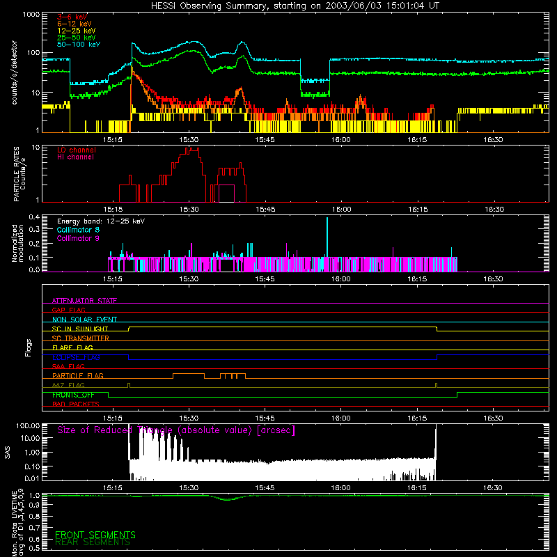
Task: Click the "1000" value on the counts axis
Action: (x=31, y=15)
